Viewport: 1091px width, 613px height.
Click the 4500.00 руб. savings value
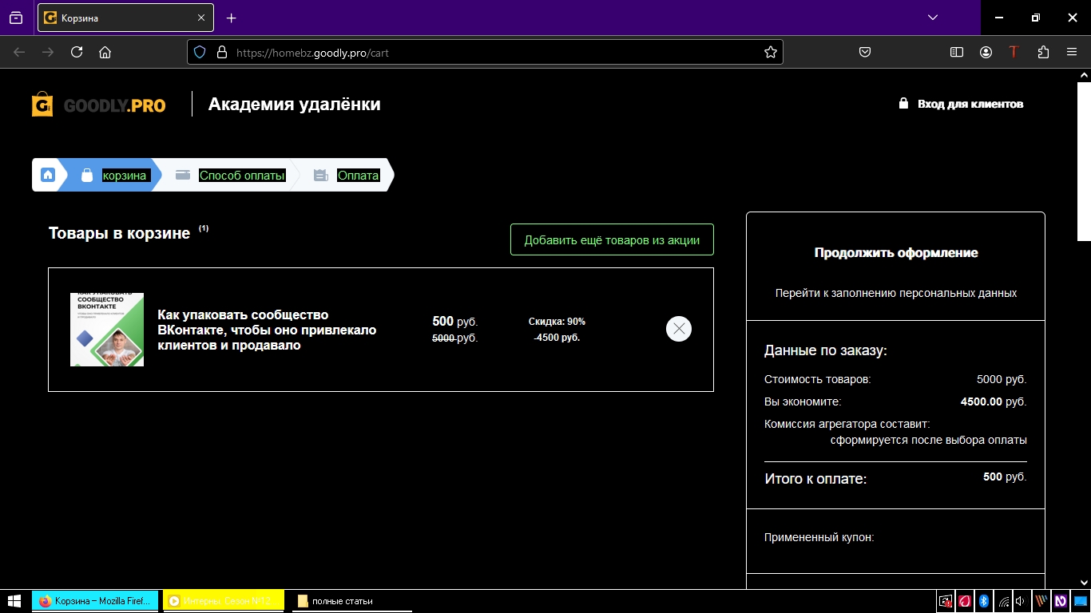tap(994, 401)
